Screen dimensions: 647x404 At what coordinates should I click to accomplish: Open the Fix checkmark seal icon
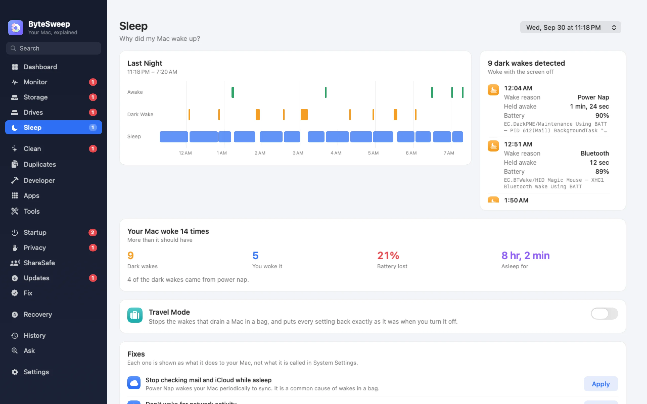[x=15, y=293]
